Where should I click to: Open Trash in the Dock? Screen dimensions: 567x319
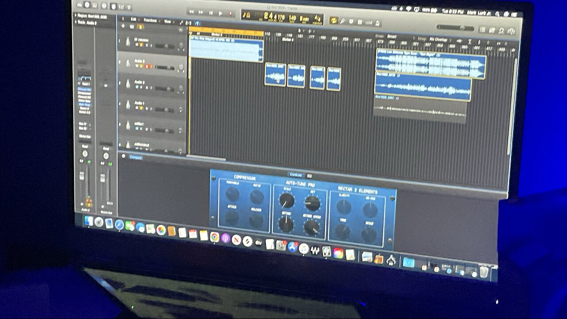(x=484, y=272)
